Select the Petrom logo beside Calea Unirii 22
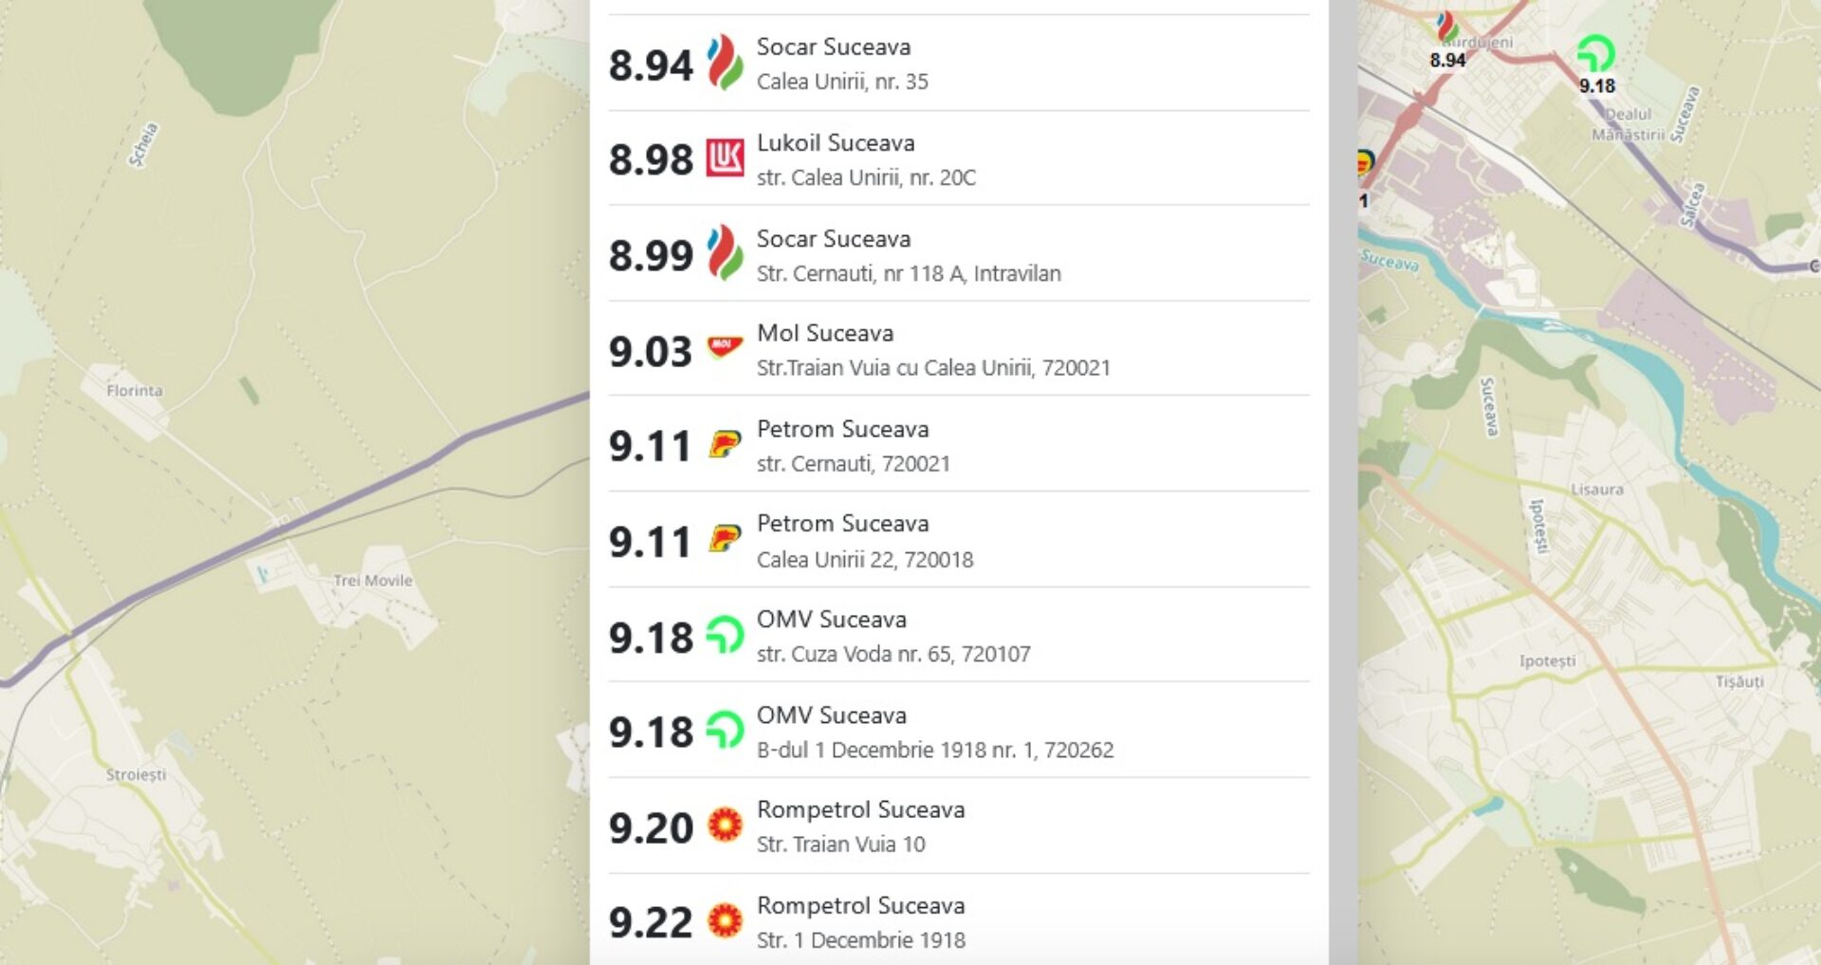1821x965 pixels. (x=725, y=539)
